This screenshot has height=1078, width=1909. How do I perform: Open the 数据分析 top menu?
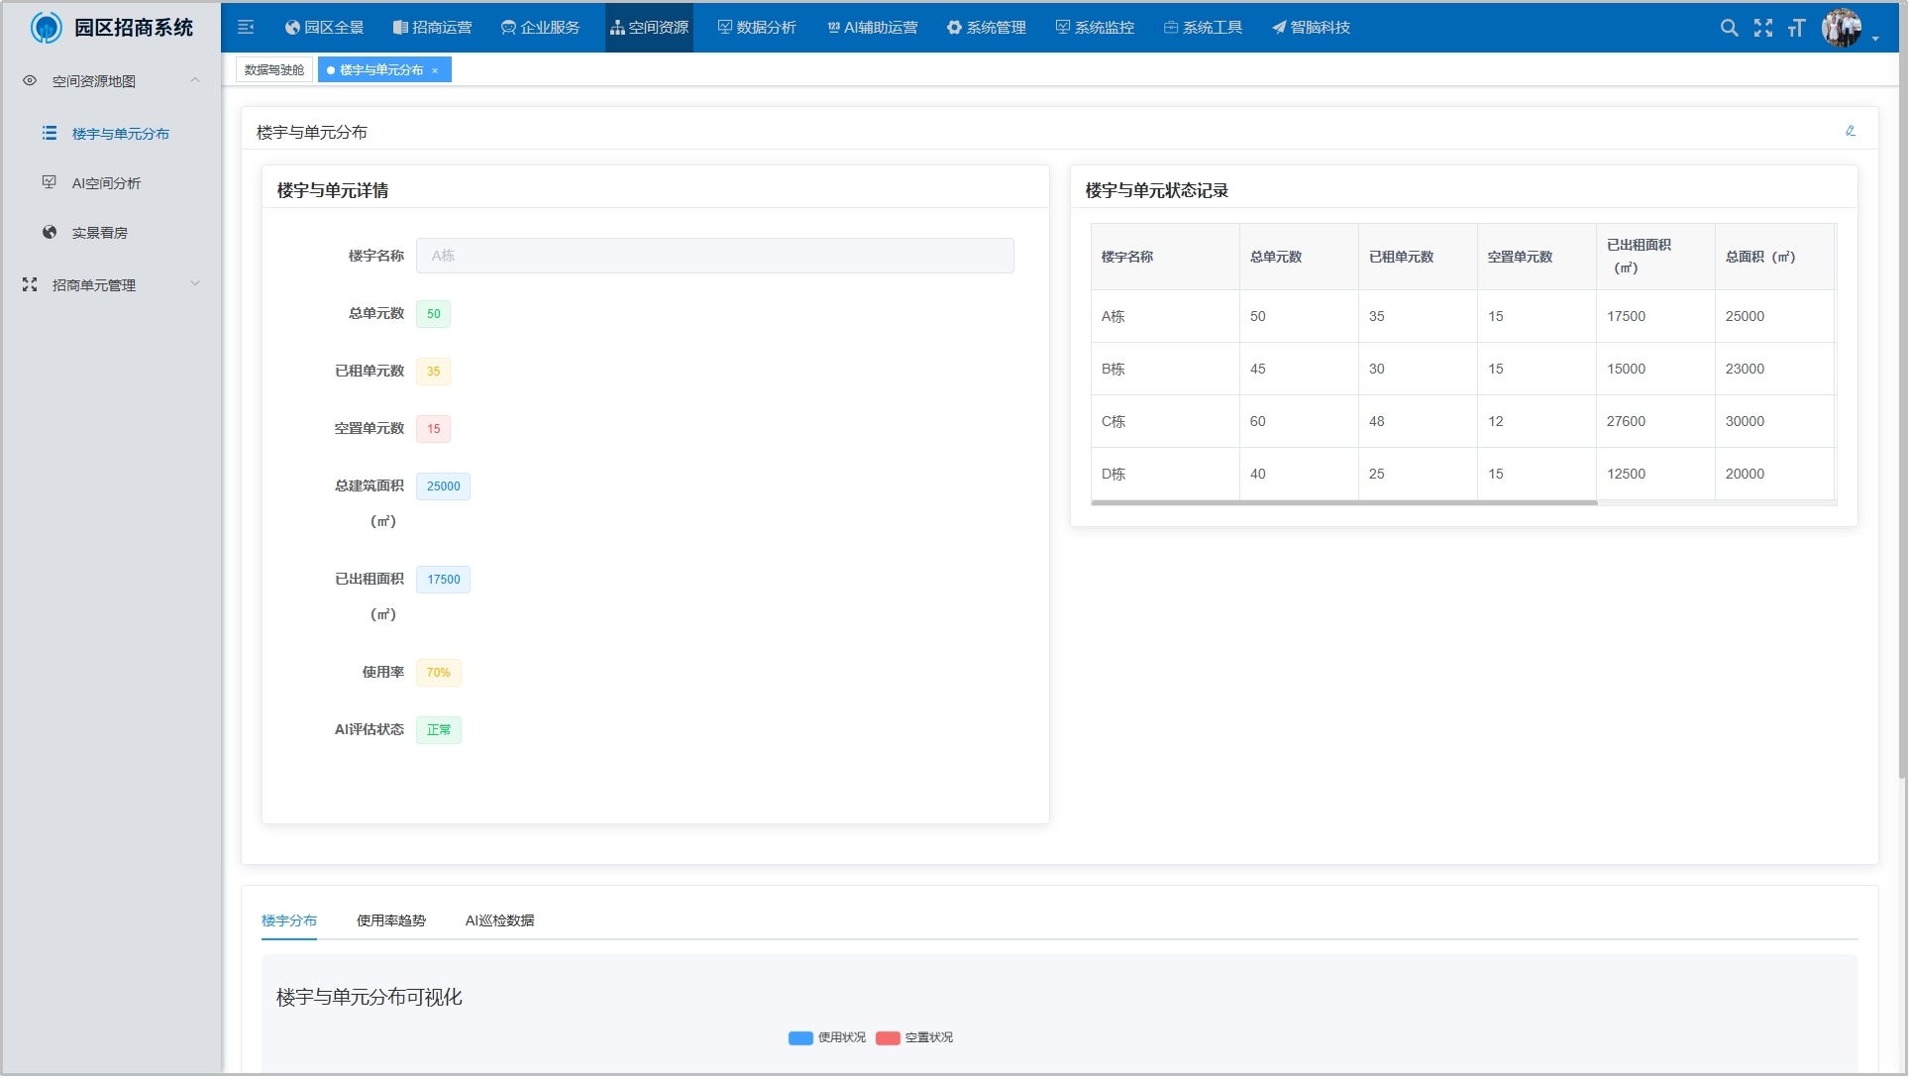[757, 28]
